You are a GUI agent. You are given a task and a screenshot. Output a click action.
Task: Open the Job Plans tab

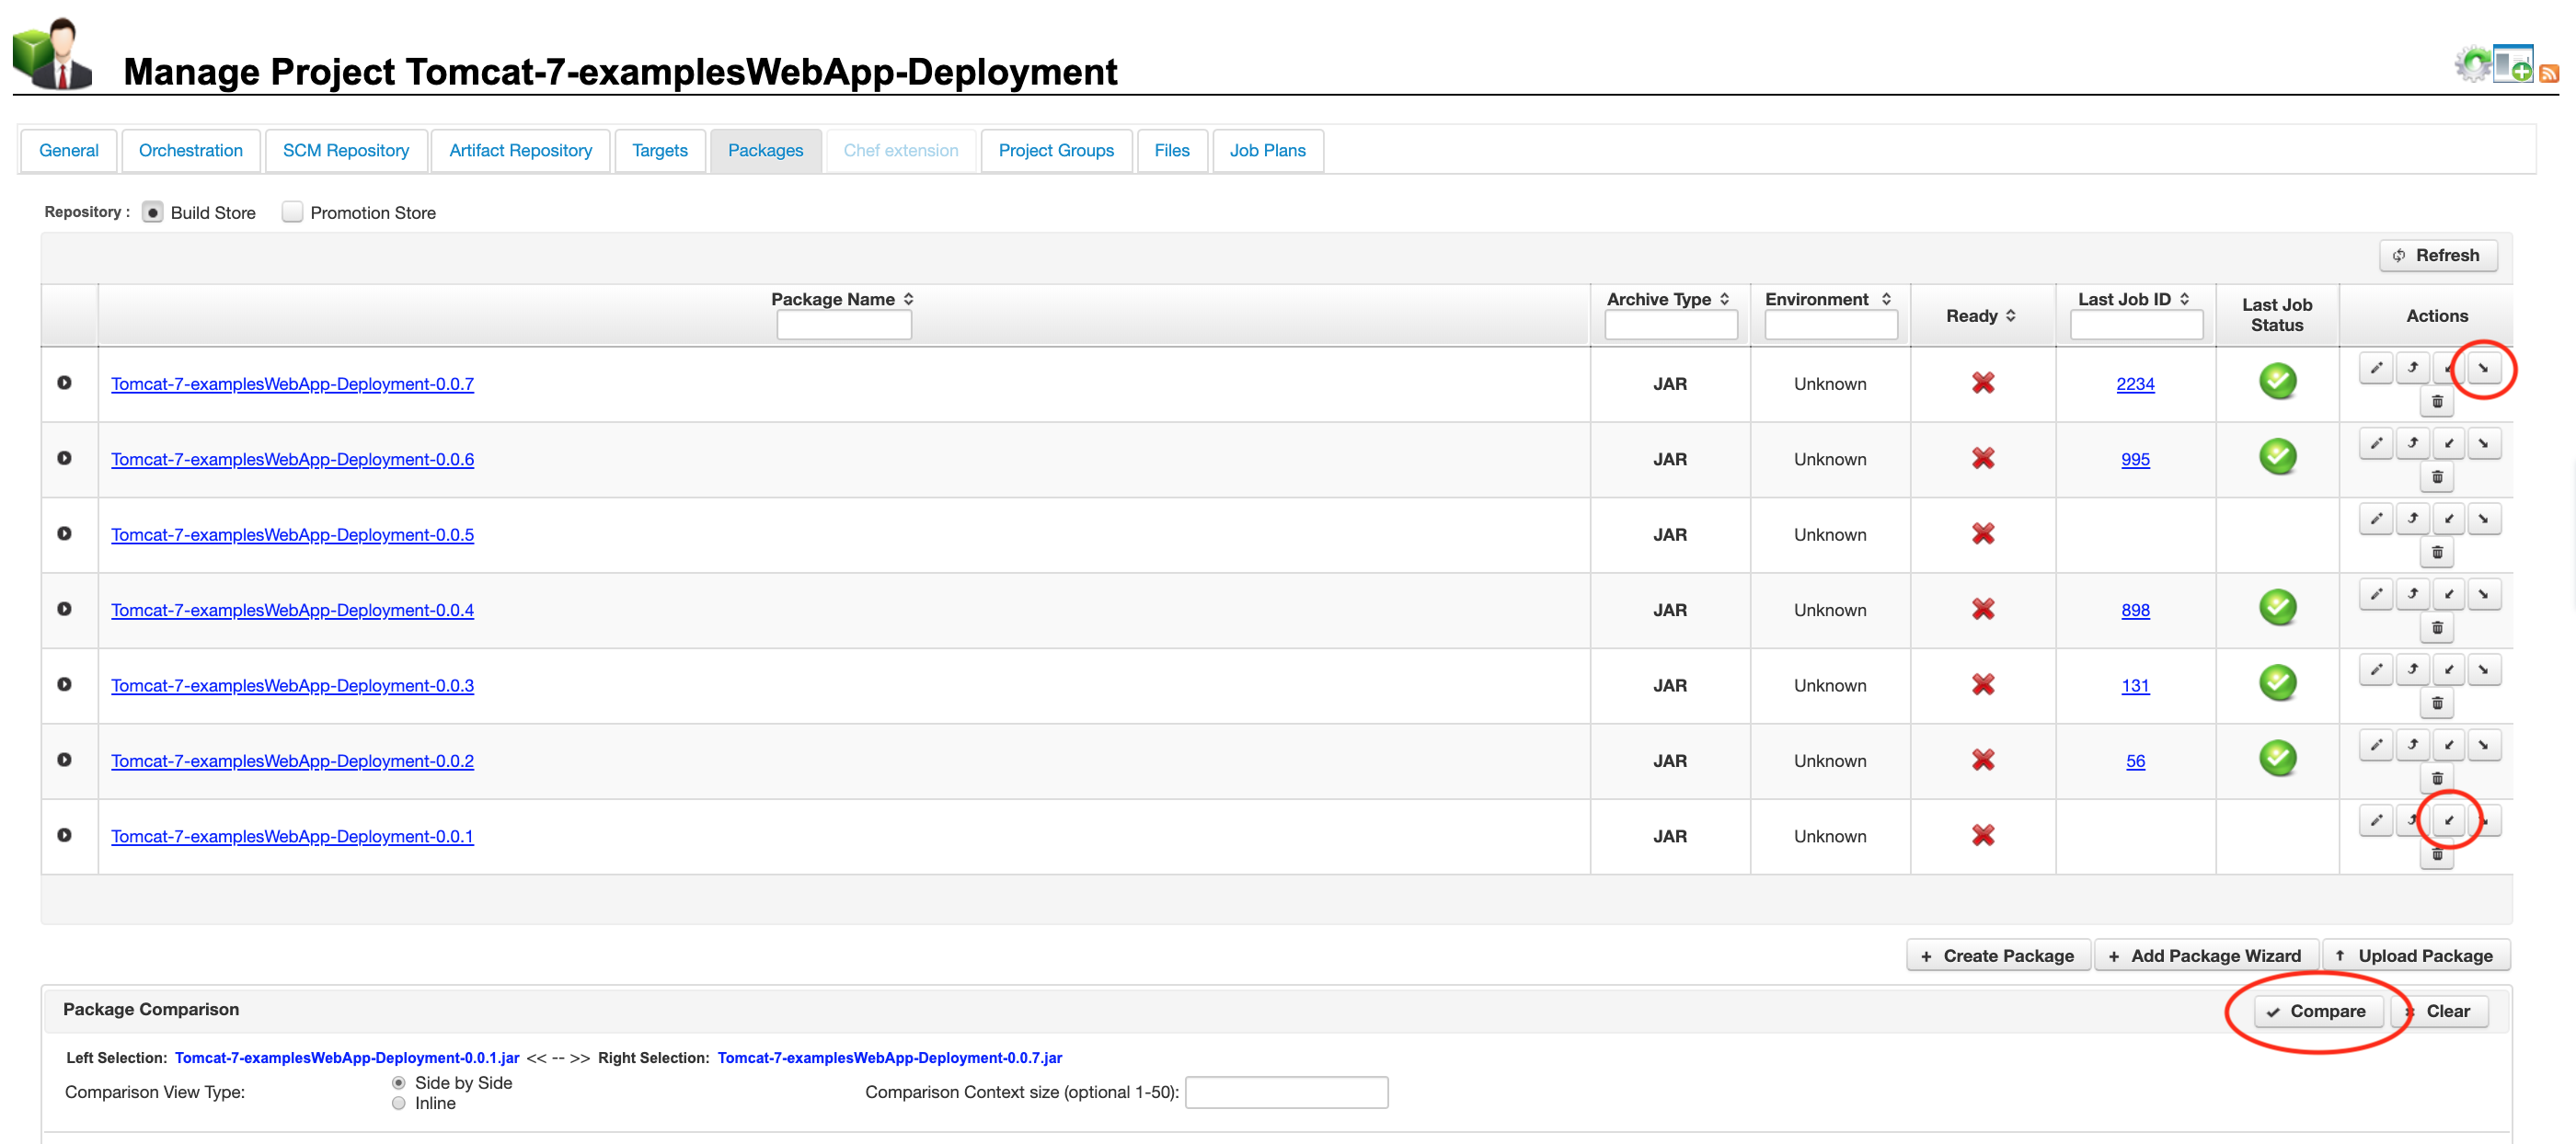[x=1267, y=151]
